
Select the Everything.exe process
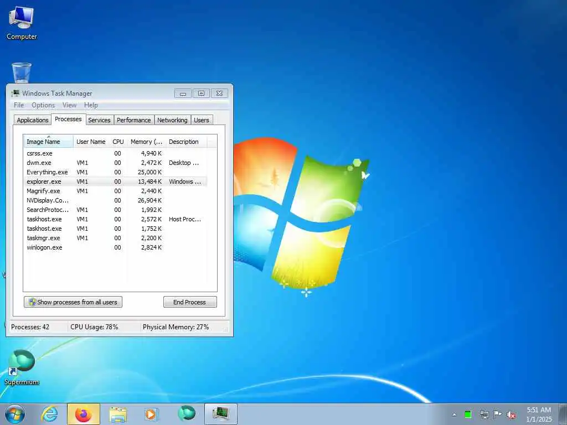point(115,172)
